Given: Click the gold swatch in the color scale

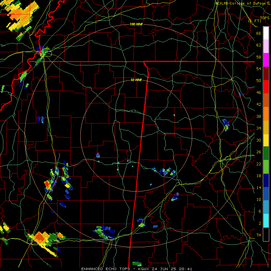Looking at the screenshot, I should coord(266,127).
